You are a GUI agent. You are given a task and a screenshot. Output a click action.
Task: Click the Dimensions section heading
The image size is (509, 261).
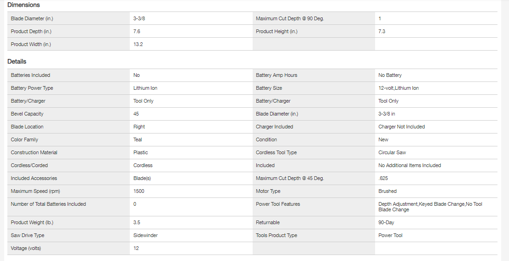tap(23, 5)
